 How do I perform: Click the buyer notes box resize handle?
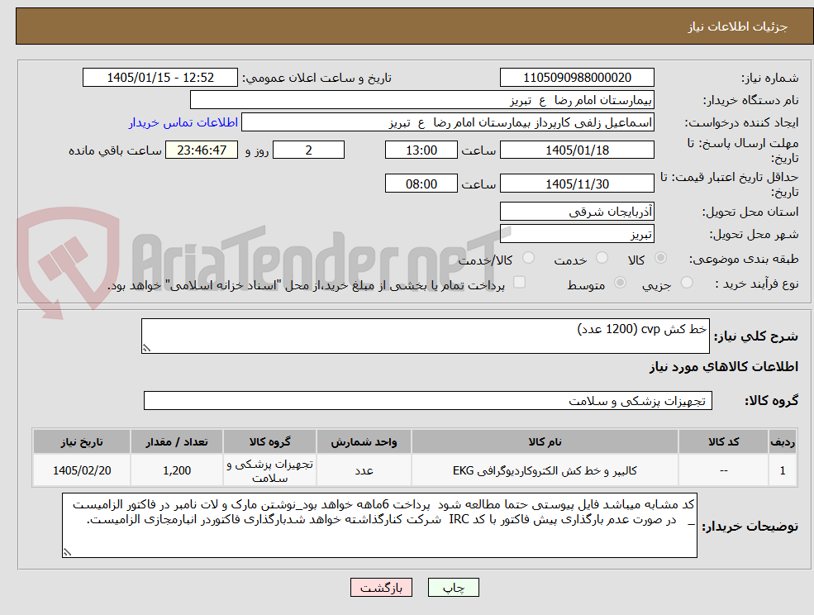click(x=67, y=553)
